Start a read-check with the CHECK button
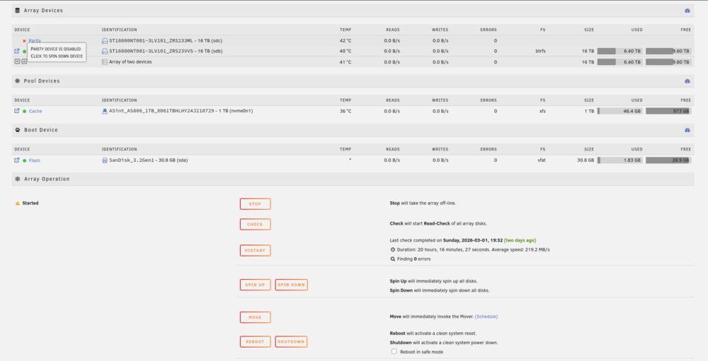This screenshot has width=708, height=361. pos(255,224)
